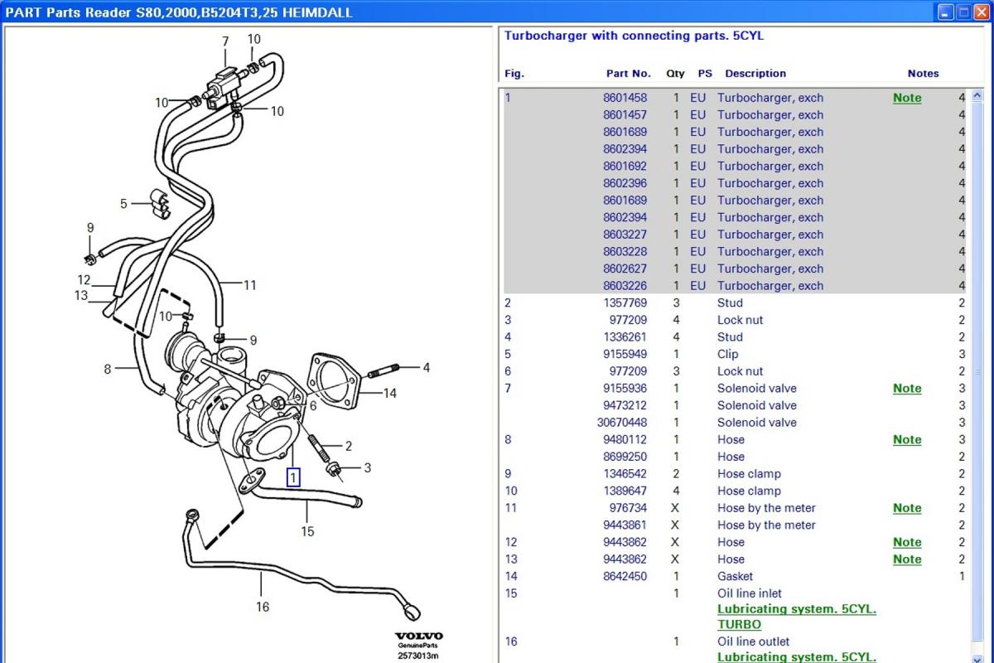Select Clip part 9155949
Screen dimensions: 994x663
point(734,354)
